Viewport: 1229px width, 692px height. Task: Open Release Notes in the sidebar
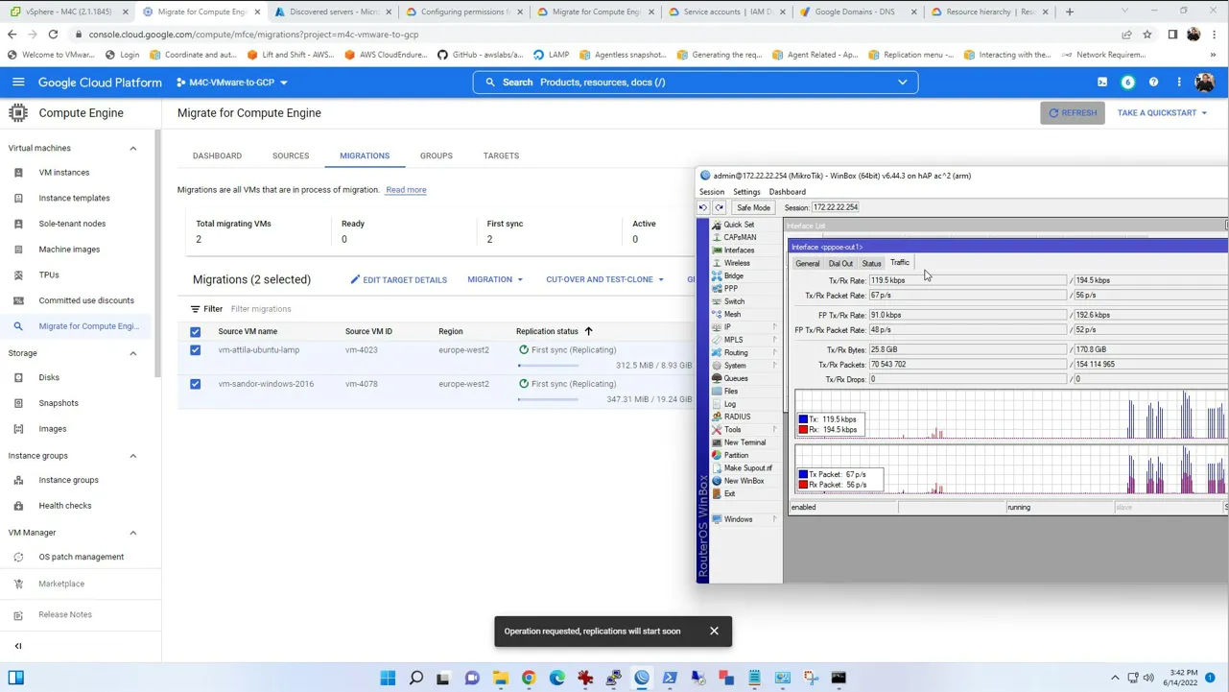pos(65,614)
